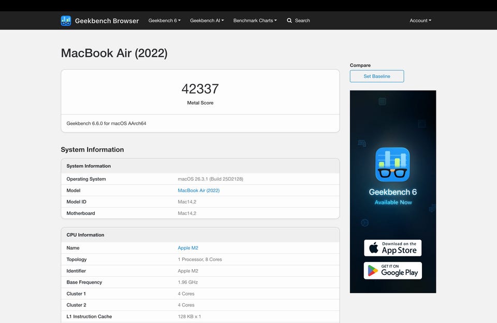This screenshot has height=323, width=497.
Task: Click the Topology row label
Action: pyautogui.click(x=77, y=259)
